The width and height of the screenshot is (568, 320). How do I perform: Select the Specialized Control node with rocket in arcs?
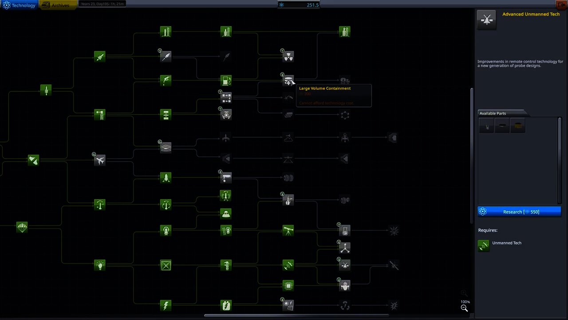226,196
